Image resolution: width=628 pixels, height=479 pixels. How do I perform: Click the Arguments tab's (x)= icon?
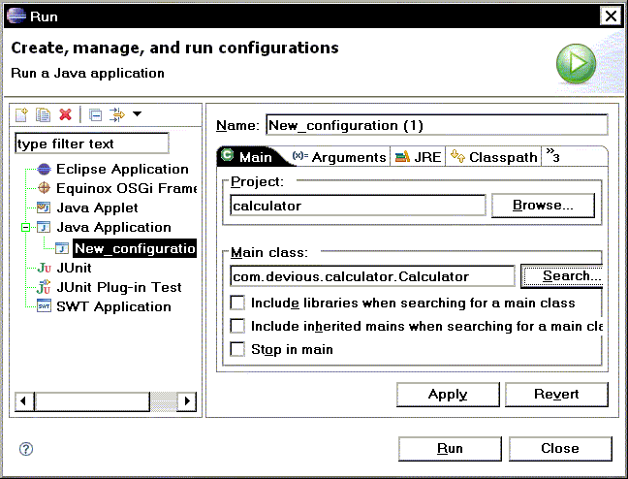click(x=300, y=156)
